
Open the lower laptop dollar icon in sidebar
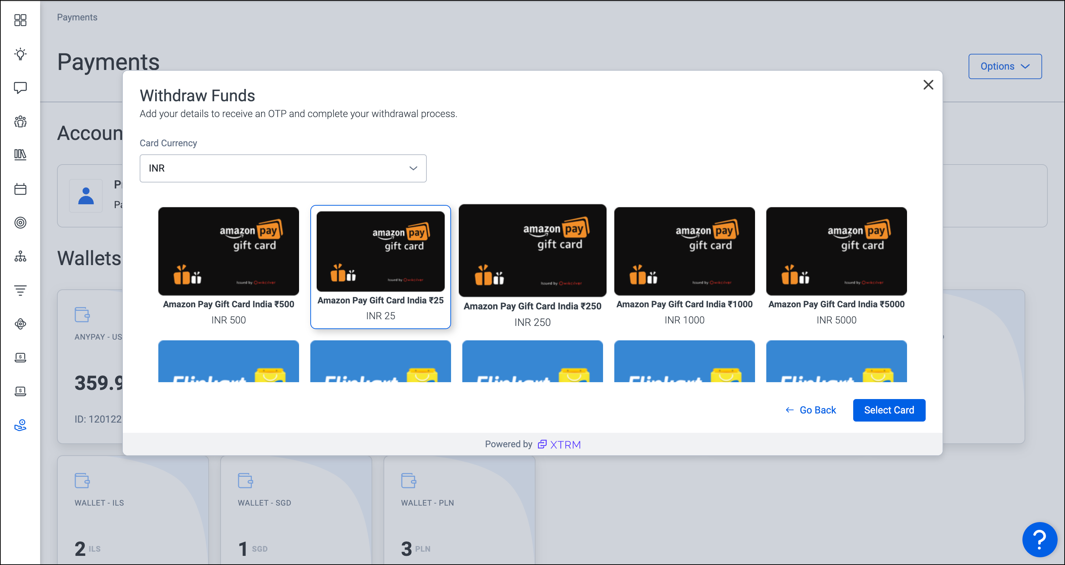pyautogui.click(x=20, y=392)
